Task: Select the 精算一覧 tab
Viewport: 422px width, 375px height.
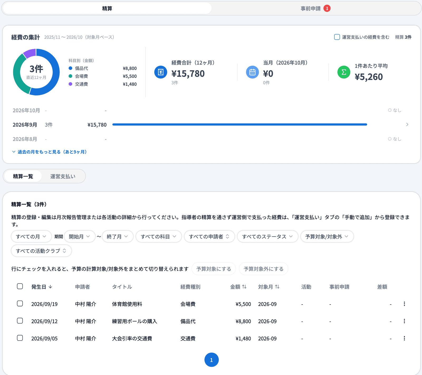Action: (x=23, y=176)
